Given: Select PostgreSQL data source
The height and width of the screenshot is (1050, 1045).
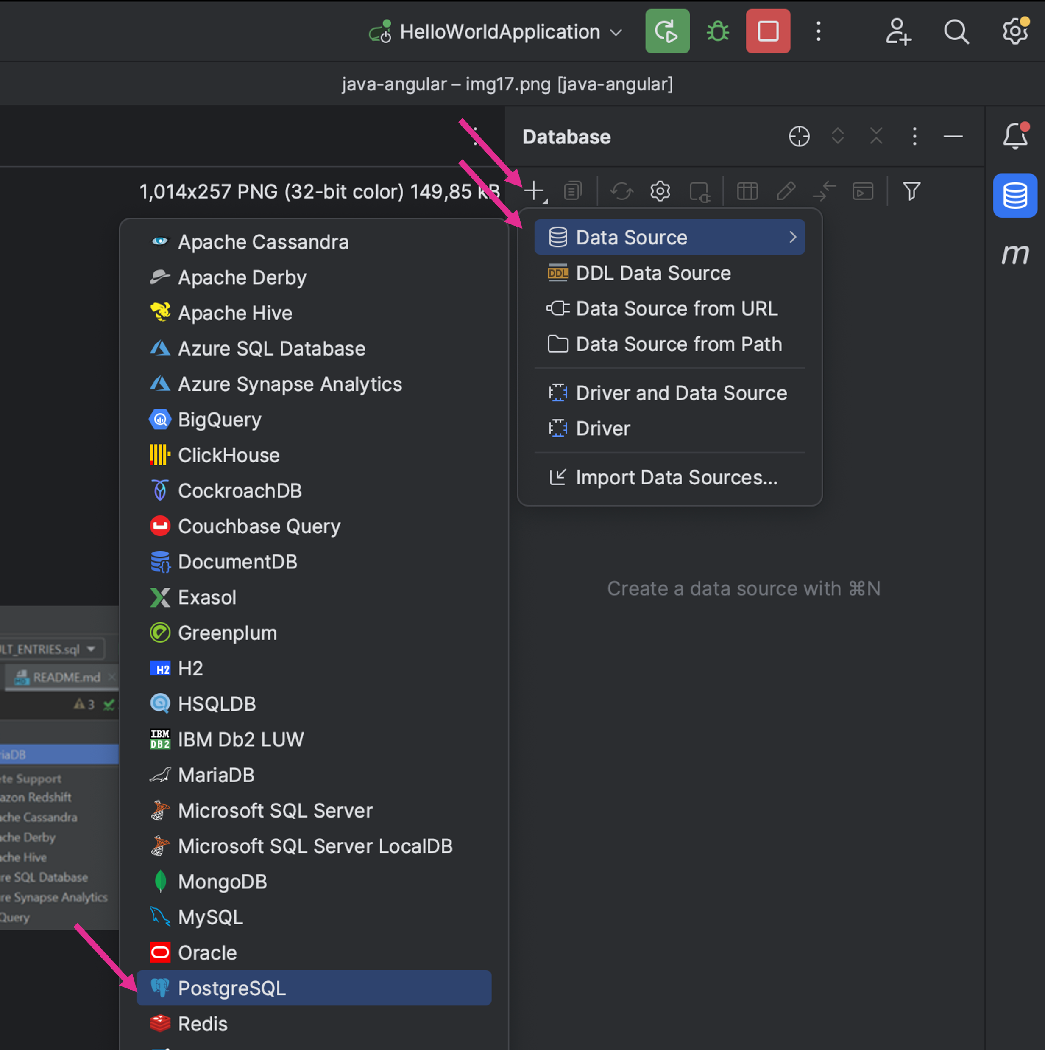Looking at the screenshot, I should [314, 988].
